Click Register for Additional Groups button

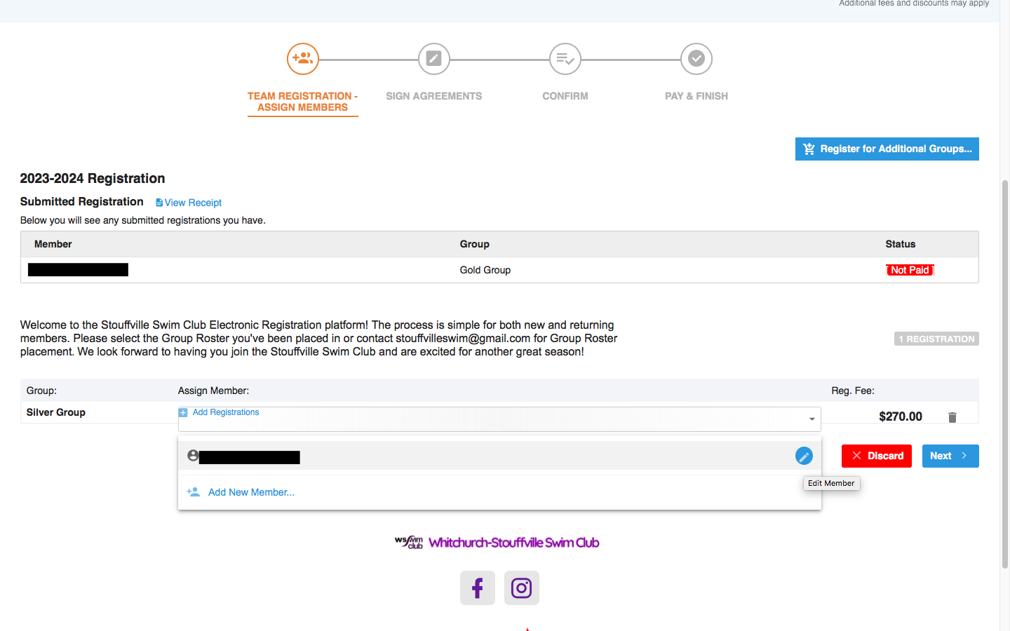[x=887, y=149]
